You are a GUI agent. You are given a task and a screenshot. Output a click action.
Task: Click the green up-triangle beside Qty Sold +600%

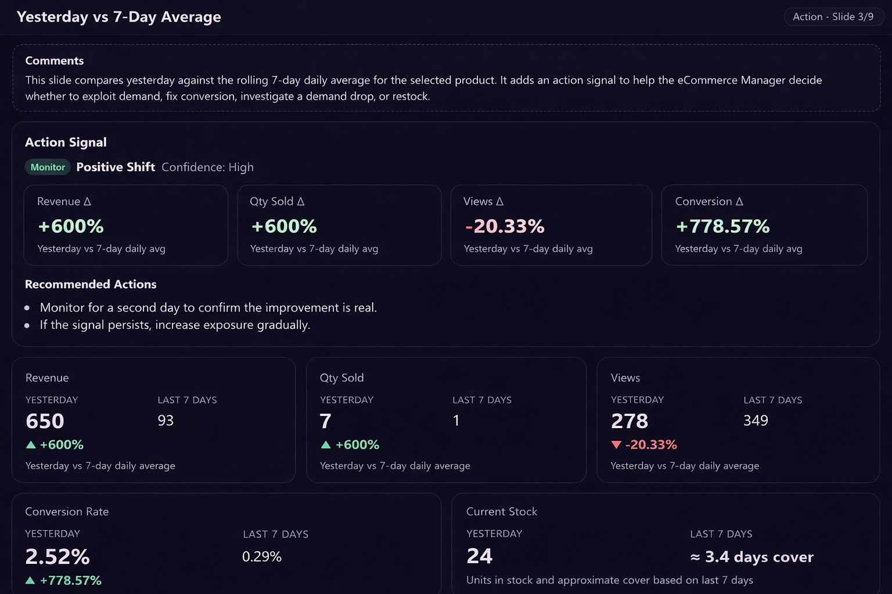click(x=326, y=445)
